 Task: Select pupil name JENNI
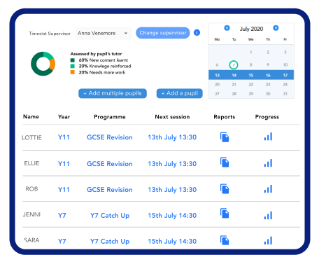(x=31, y=214)
